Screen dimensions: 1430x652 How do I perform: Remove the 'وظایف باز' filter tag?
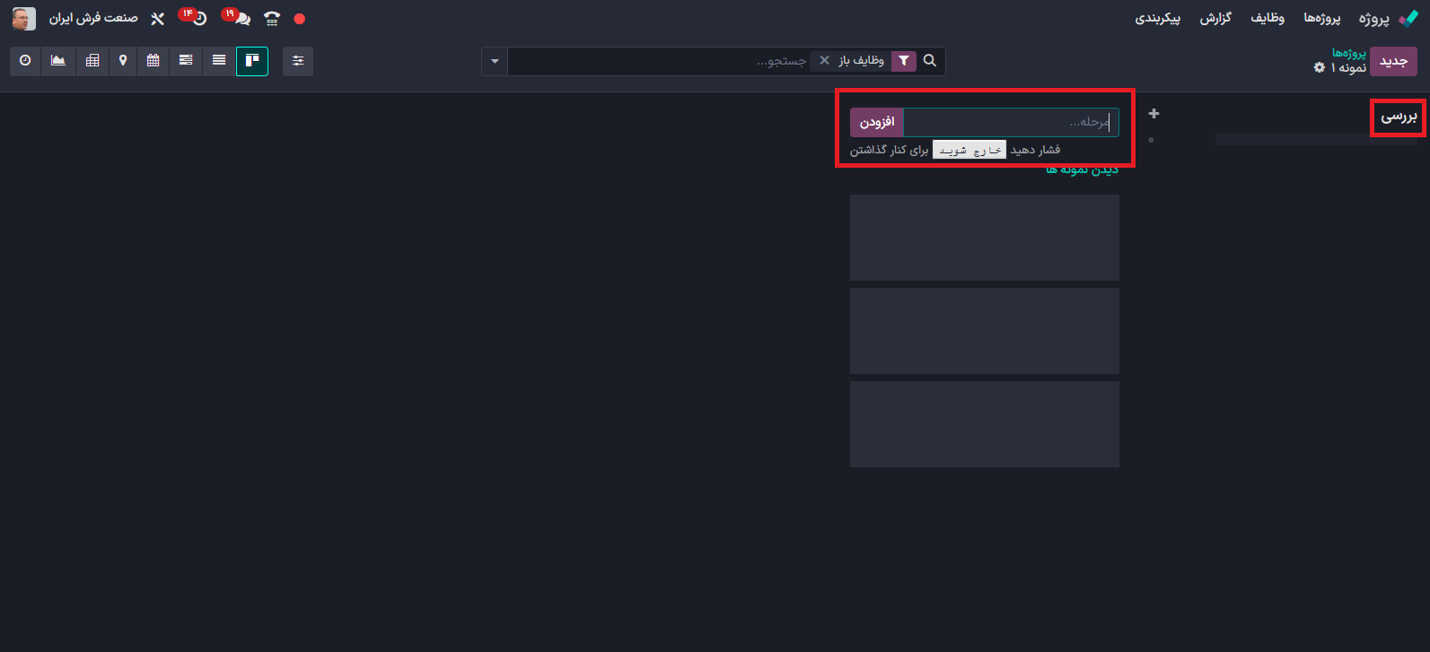coord(824,61)
